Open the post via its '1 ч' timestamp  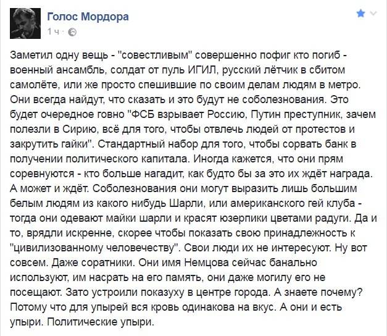tap(53, 32)
